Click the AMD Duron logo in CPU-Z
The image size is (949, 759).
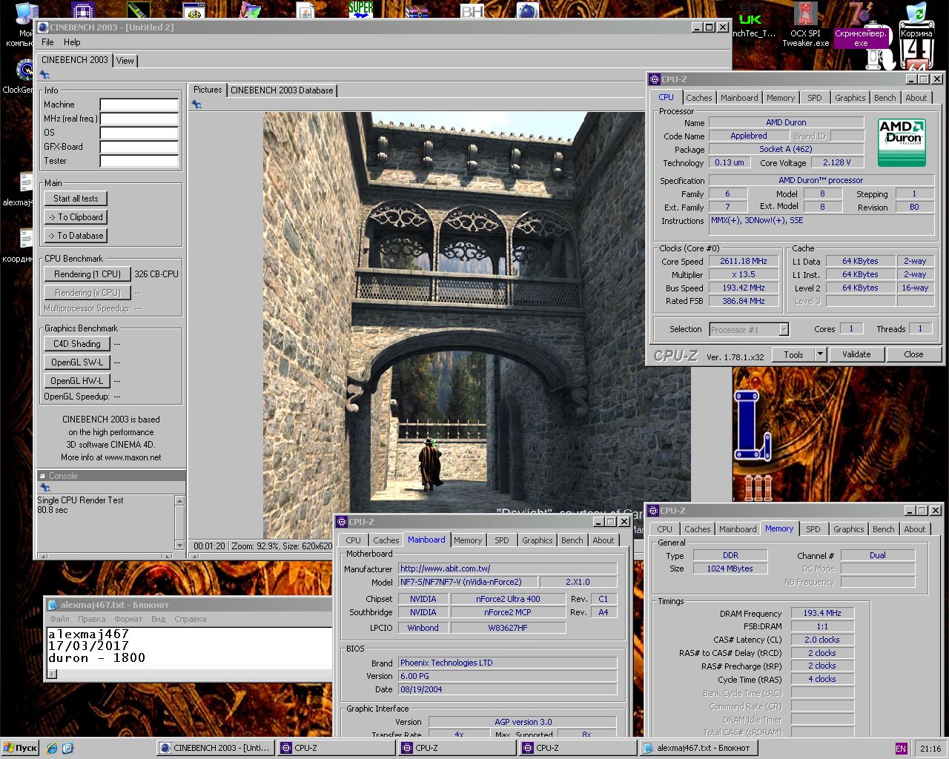tap(902, 142)
